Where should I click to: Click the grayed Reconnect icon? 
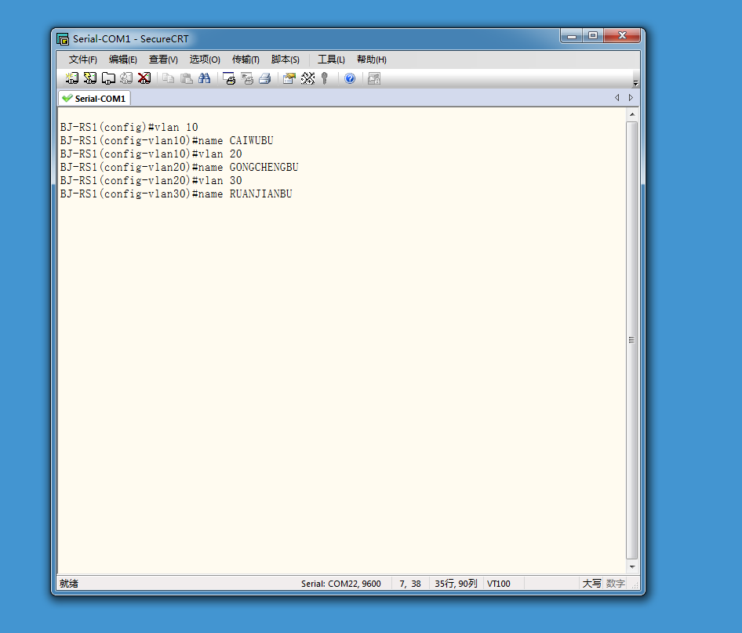coord(126,78)
